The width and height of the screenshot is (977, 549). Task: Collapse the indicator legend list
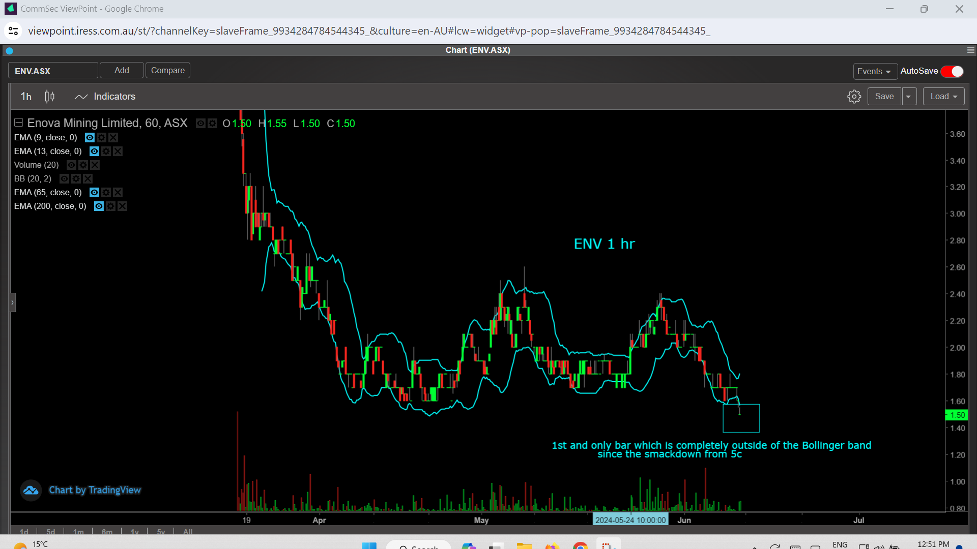coord(18,123)
